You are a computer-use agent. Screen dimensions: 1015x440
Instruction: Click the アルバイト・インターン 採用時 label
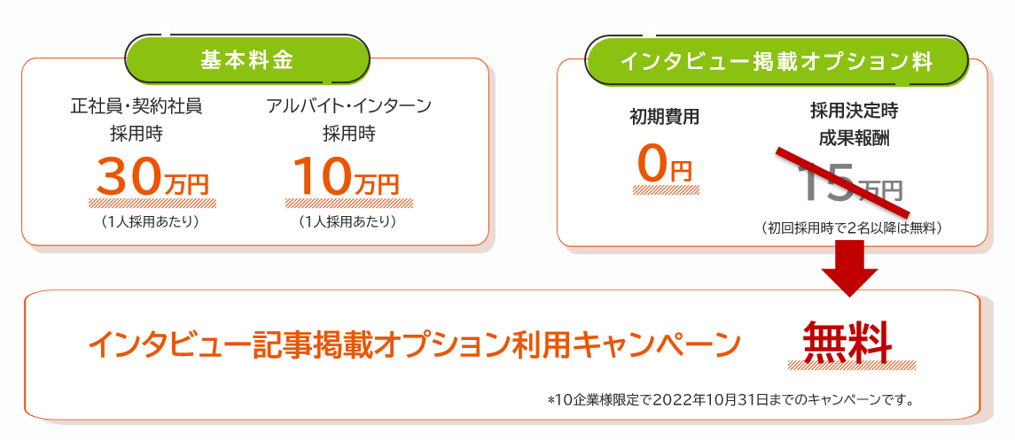pyautogui.click(x=348, y=120)
